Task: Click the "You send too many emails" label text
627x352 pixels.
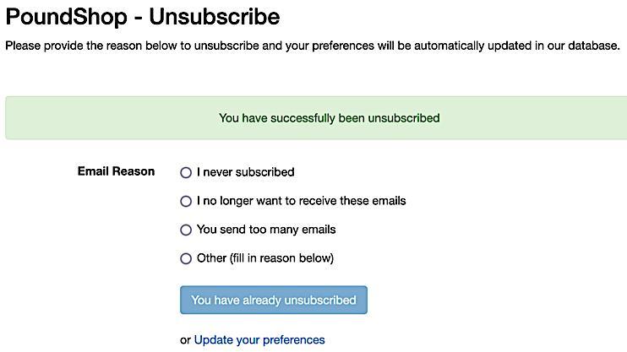Action: click(266, 230)
